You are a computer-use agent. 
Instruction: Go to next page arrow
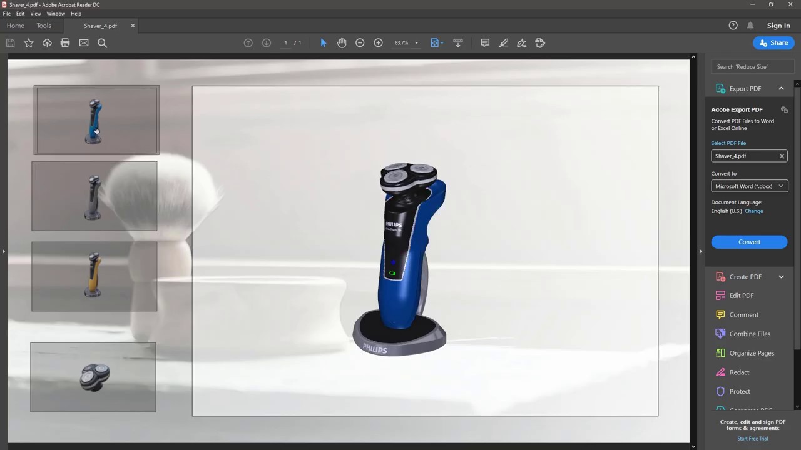267,43
